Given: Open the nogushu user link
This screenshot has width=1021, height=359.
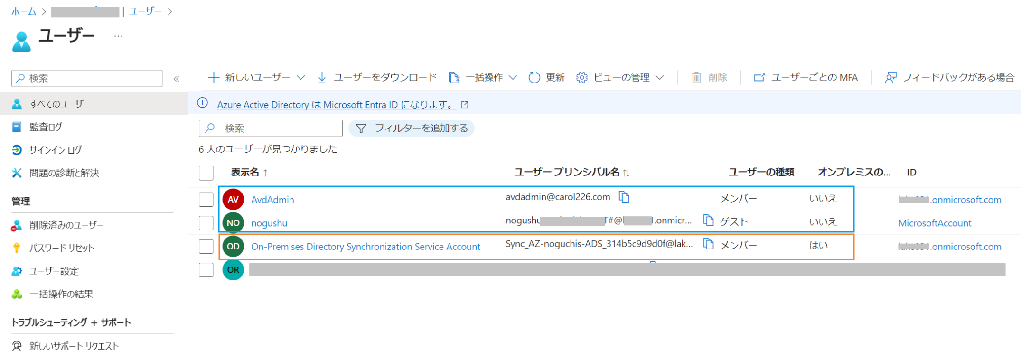Looking at the screenshot, I should [269, 223].
